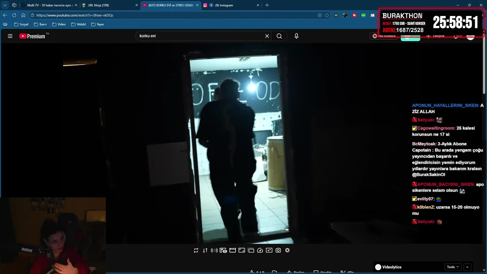Open the split screen icon in the address bar
This screenshot has height=274, width=487.
click(320, 15)
